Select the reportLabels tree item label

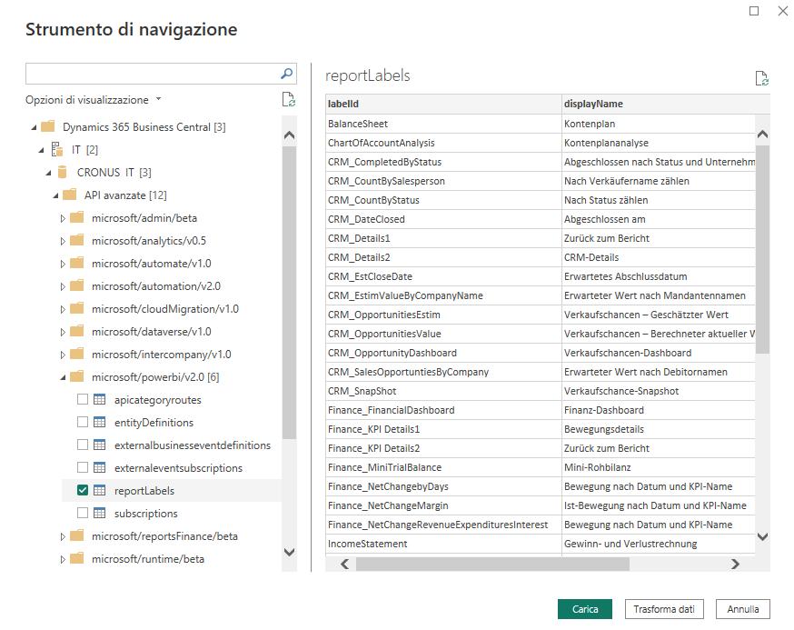144,491
